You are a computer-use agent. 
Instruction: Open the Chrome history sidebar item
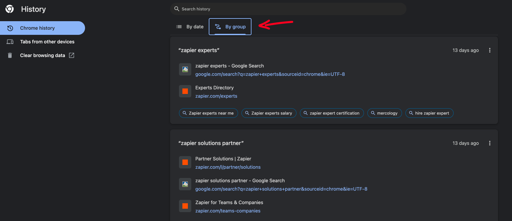pos(42,28)
